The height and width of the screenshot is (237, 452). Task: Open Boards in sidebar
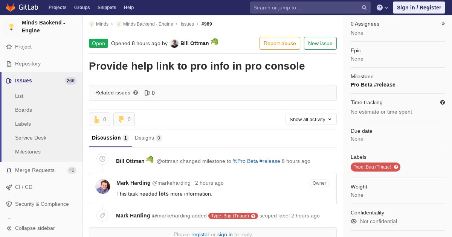[23, 110]
